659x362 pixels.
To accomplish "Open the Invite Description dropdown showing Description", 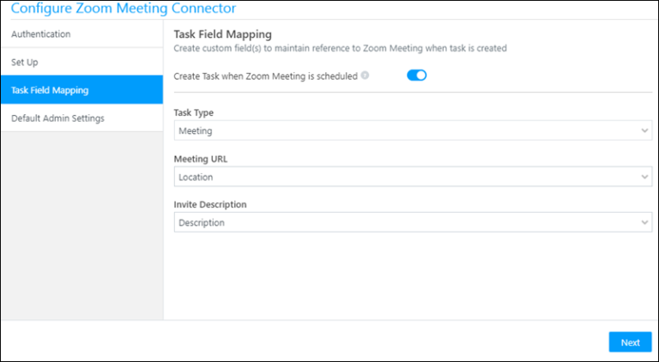I will (x=412, y=223).
